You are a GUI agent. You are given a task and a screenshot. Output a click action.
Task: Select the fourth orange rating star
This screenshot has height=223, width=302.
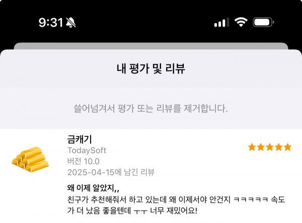click(278, 147)
